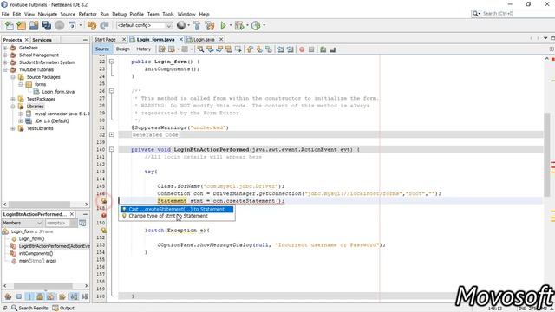Switch to the Services tab

coord(42,40)
